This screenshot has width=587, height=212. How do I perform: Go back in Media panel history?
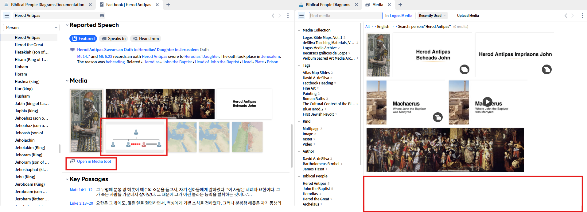click(x=566, y=16)
